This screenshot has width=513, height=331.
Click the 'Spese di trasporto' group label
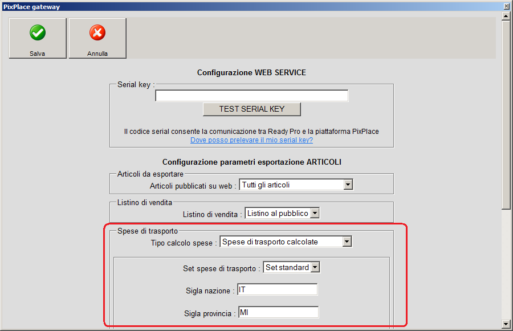click(x=148, y=231)
